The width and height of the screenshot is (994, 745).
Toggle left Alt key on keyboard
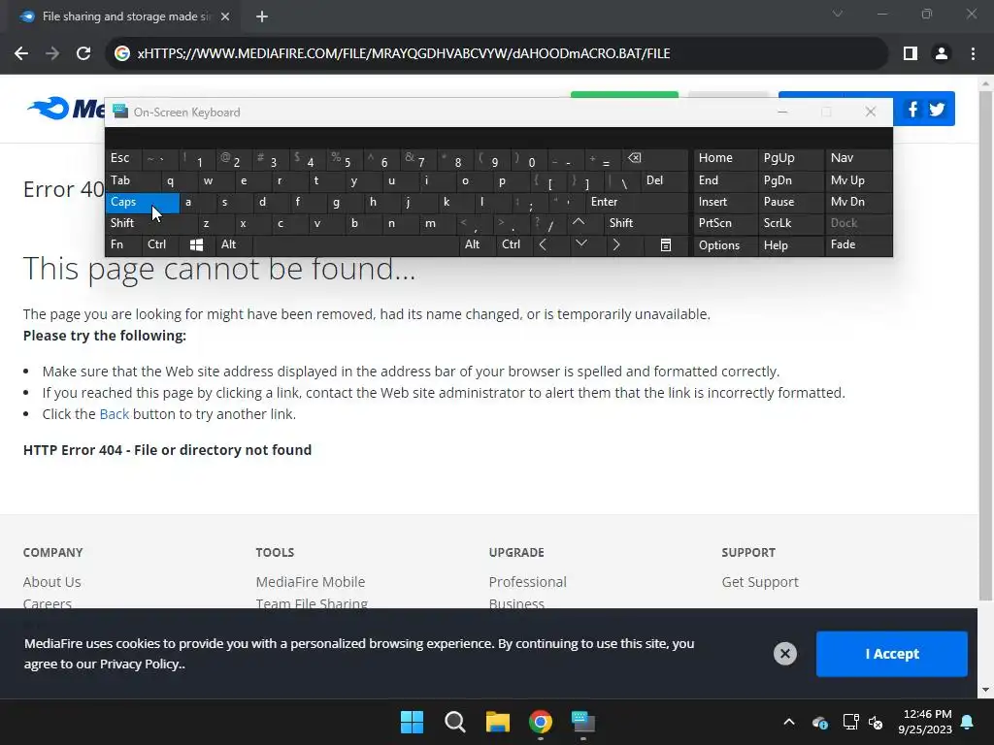coord(235,244)
